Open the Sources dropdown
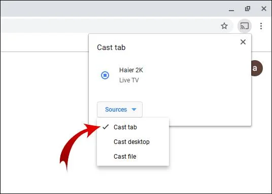Image resolution: width=272 pixels, height=194 pixels. (x=120, y=110)
